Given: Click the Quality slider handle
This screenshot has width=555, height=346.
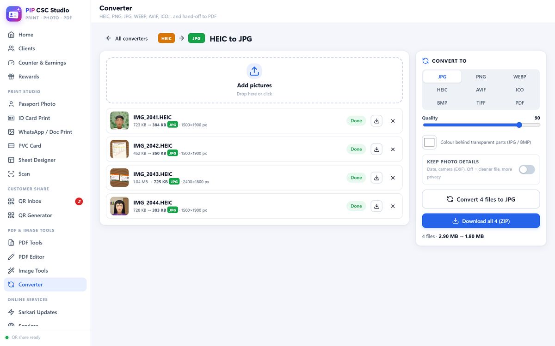Looking at the screenshot, I should (x=519, y=125).
